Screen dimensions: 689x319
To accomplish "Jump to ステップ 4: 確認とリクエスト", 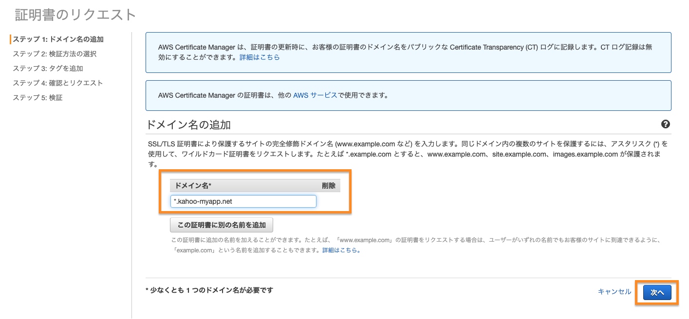I will coord(58,83).
